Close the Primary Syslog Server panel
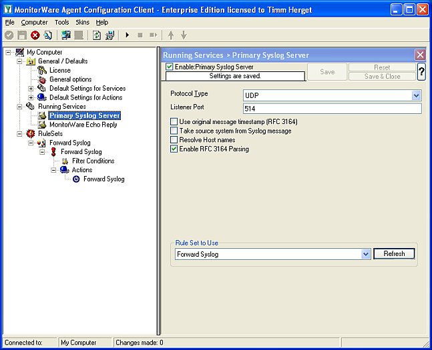 (x=420, y=55)
